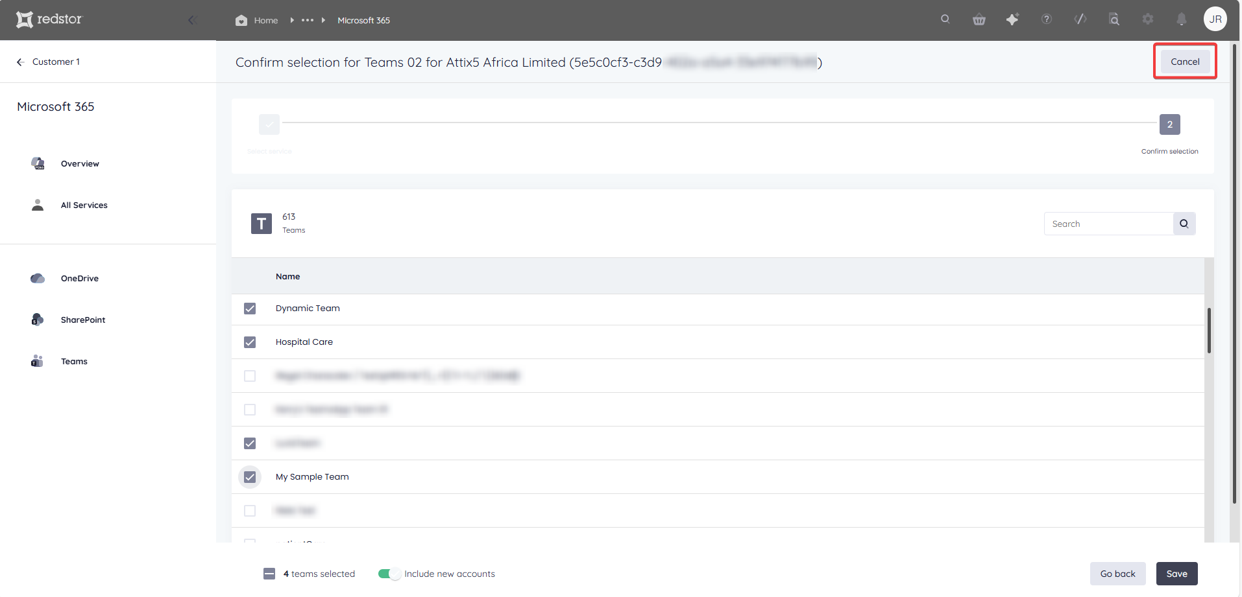Open the notifications bell
The width and height of the screenshot is (1242, 597).
(1182, 19)
